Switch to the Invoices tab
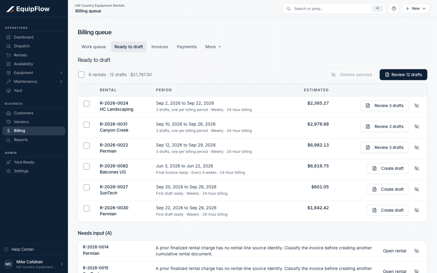Viewport: 437px width, 273px height. coord(160,47)
